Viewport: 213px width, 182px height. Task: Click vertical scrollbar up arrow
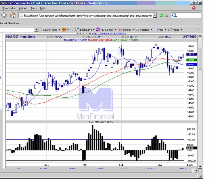point(200,35)
